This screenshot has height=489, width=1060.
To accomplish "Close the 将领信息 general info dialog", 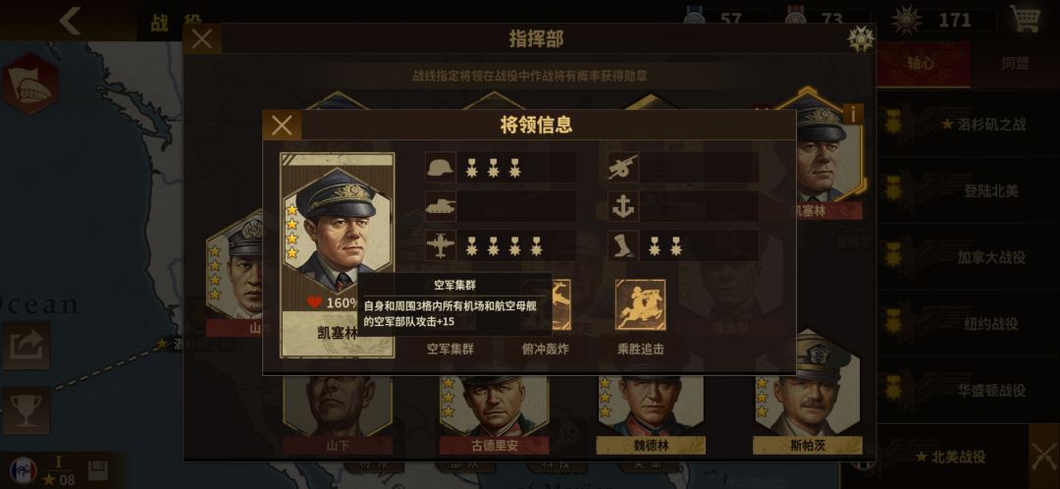I will click(282, 125).
